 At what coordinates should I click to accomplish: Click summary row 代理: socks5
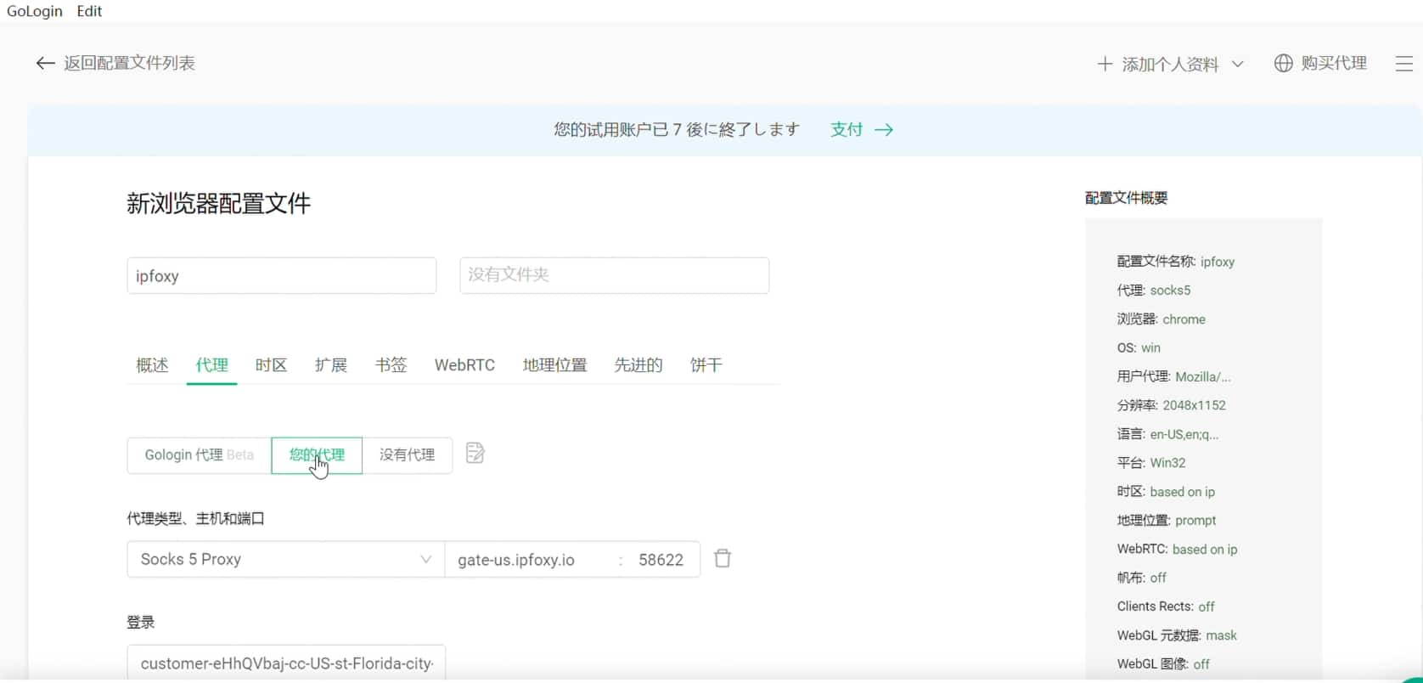tap(1154, 291)
